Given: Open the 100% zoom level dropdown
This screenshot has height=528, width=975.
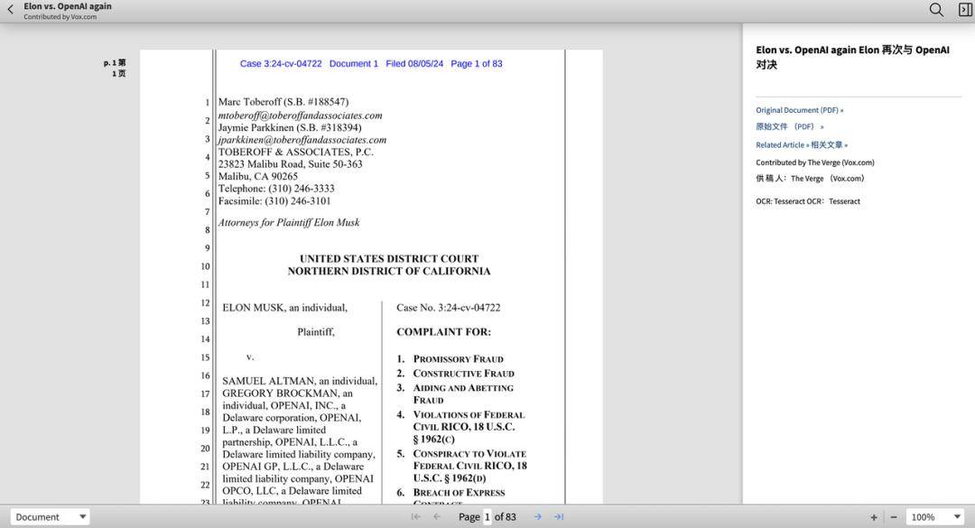Looking at the screenshot, I should coord(935,517).
